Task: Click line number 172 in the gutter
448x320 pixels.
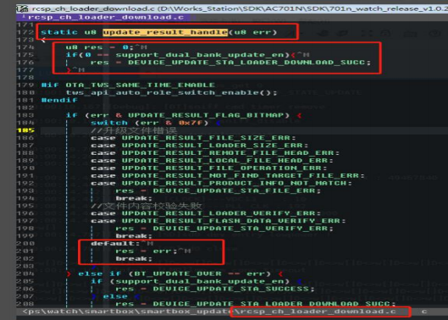Action: [25, 32]
